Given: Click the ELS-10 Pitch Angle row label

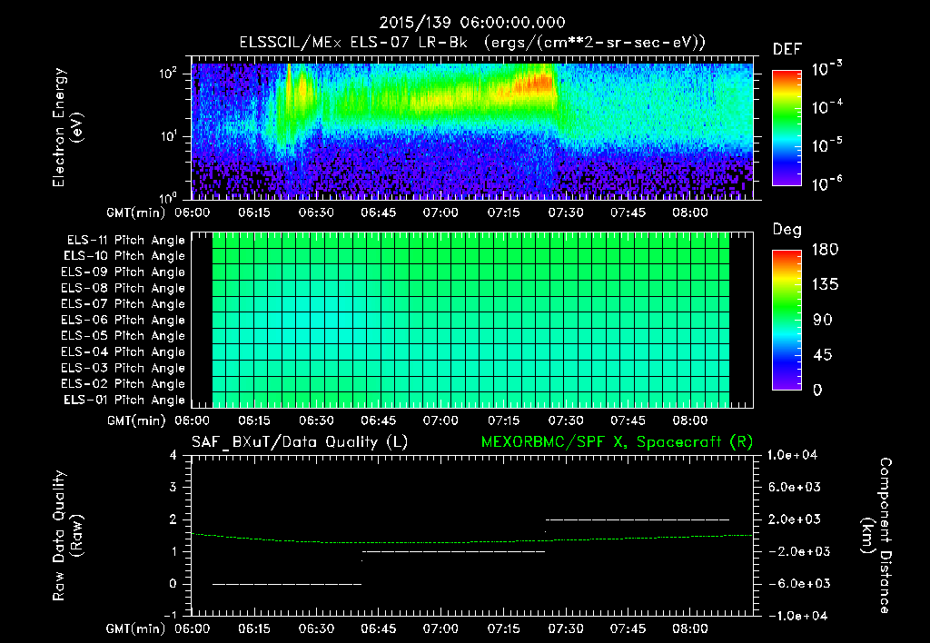Looking at the screenshot, I should coord(124,256).
